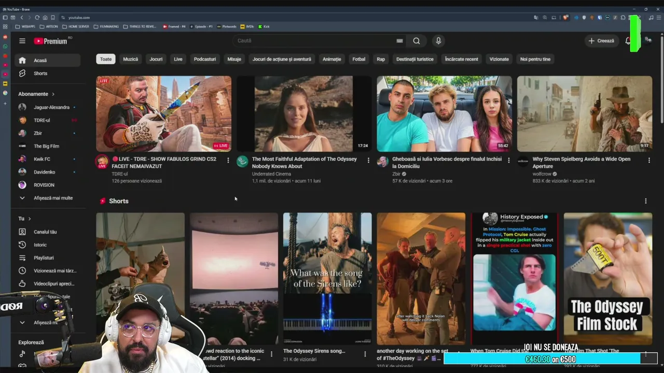Open ROVISION channel subscription

(x=48, y=185)
